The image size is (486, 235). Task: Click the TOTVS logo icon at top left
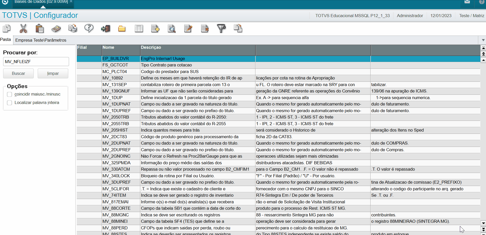point(5,2)
